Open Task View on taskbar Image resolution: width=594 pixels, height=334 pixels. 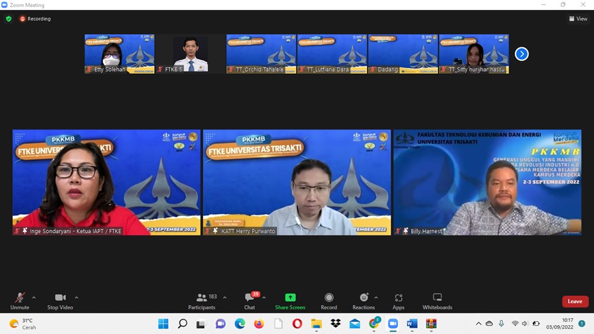tap(201, 324)
